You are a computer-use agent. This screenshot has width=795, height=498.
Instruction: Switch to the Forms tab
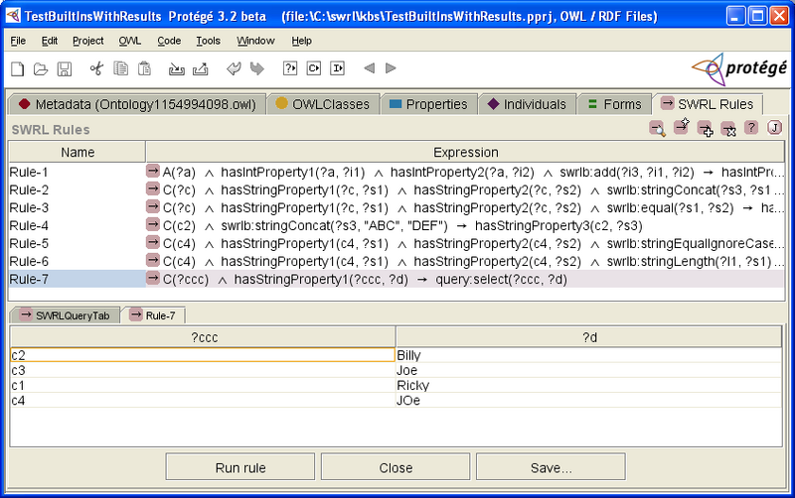[614, 104]
